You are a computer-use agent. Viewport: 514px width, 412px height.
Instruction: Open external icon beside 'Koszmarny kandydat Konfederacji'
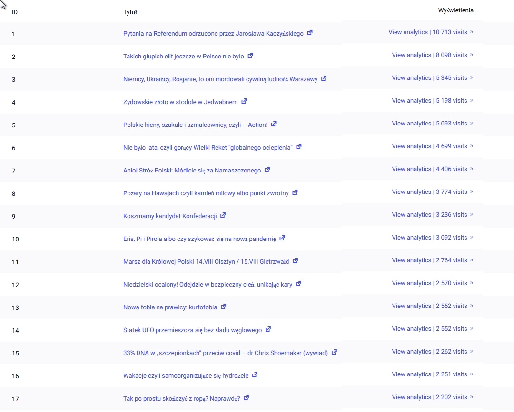pyautogui.click(x=223, y=215)
